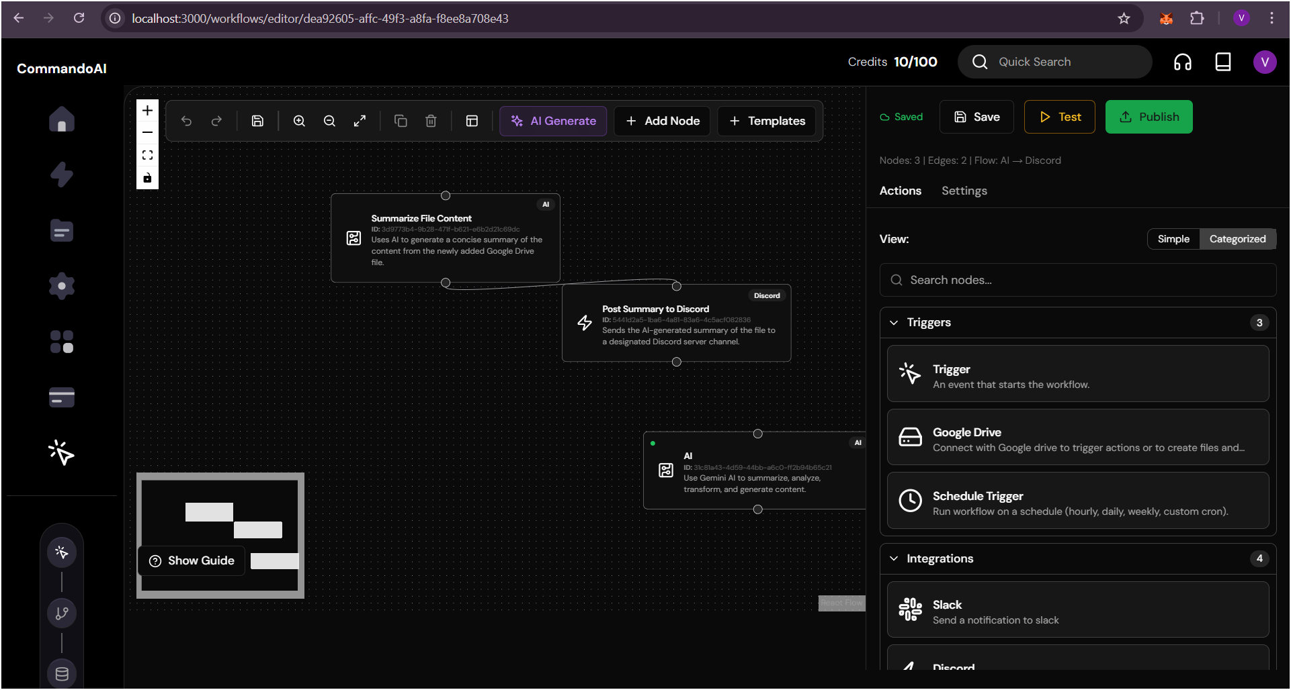This screenshot has width=1291, height=690.
Task: Toggle the layout panel icon in toolbar
Action: pos(472,121)
